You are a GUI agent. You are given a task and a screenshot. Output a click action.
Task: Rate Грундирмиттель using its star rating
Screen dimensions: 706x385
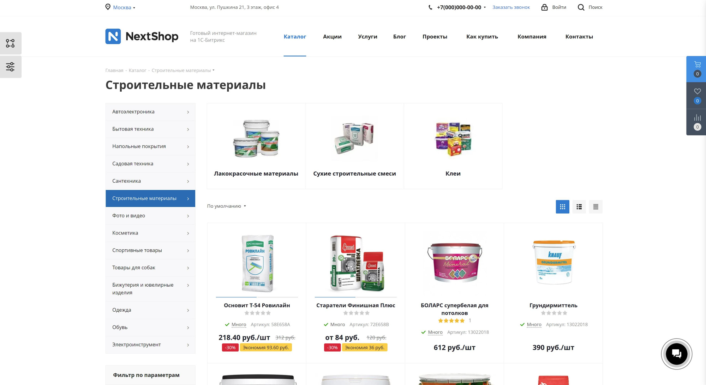554,313
